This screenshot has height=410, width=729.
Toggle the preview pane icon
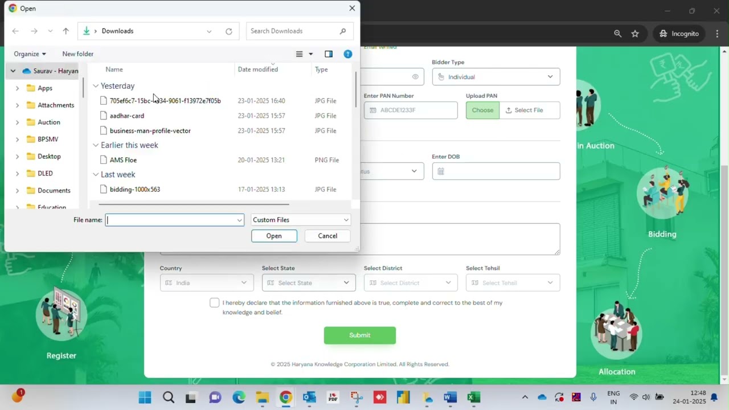click(x=329, y=54)
